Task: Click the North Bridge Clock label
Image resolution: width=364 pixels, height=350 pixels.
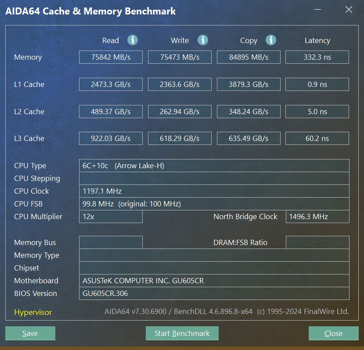Action: tap(245, 216)
